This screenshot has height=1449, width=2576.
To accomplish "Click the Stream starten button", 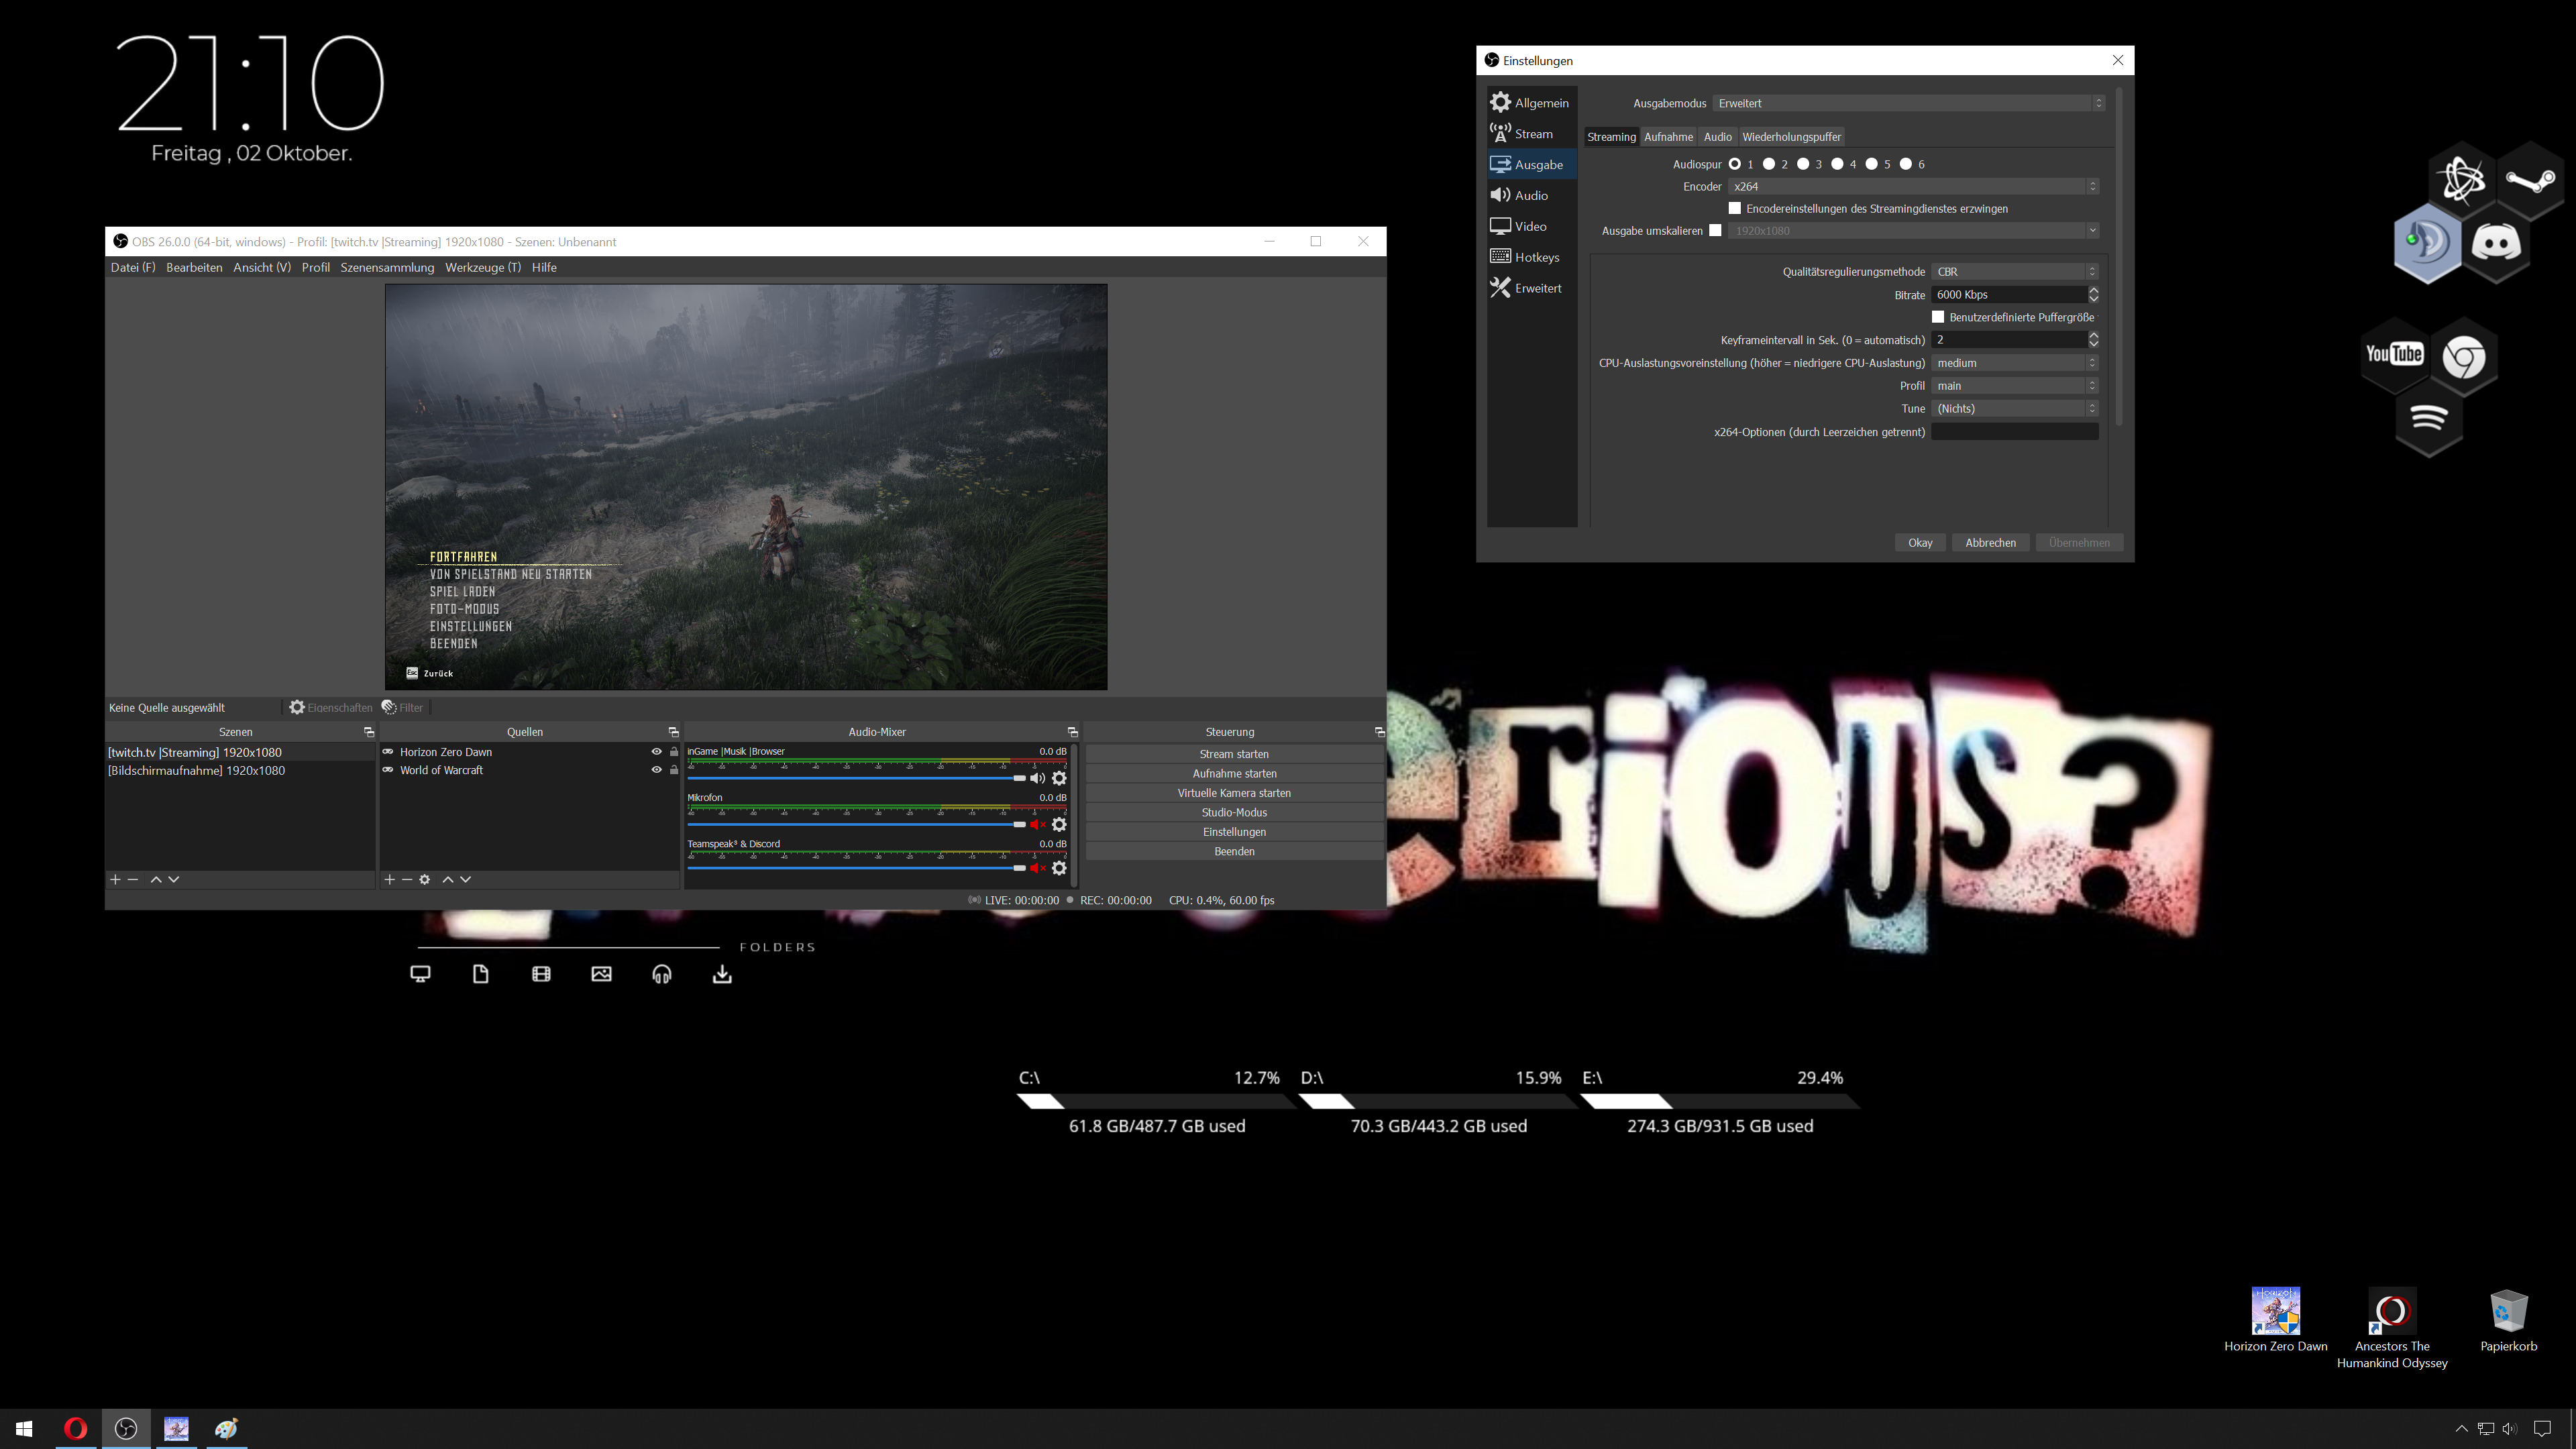I will coord(1233,754).
